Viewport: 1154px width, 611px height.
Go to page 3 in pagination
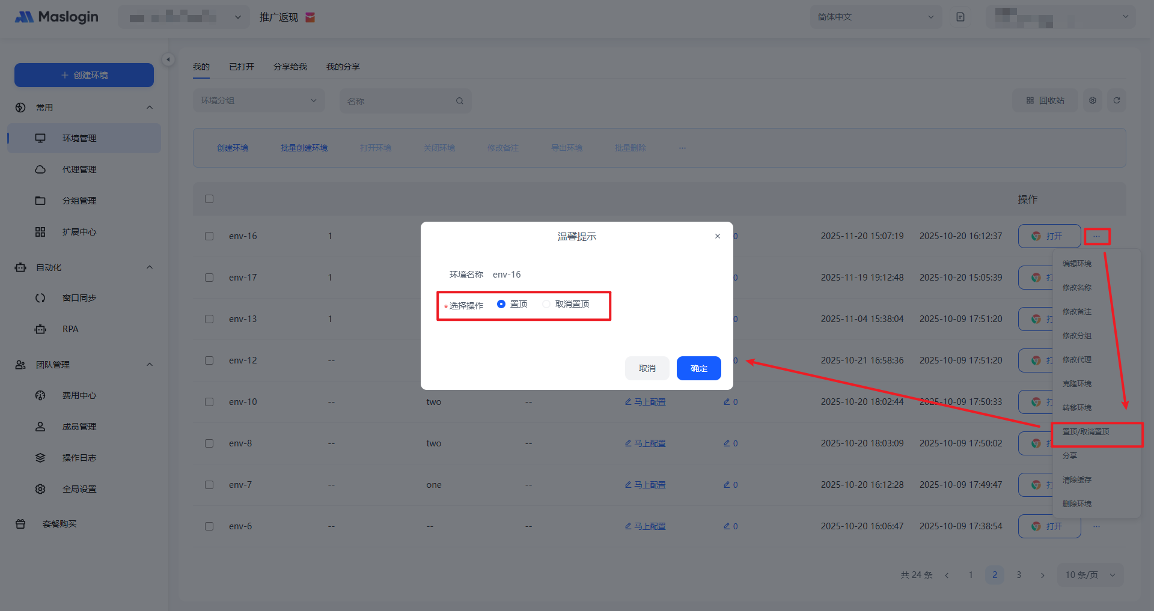pyautogui.click(x=1019, y=575)
